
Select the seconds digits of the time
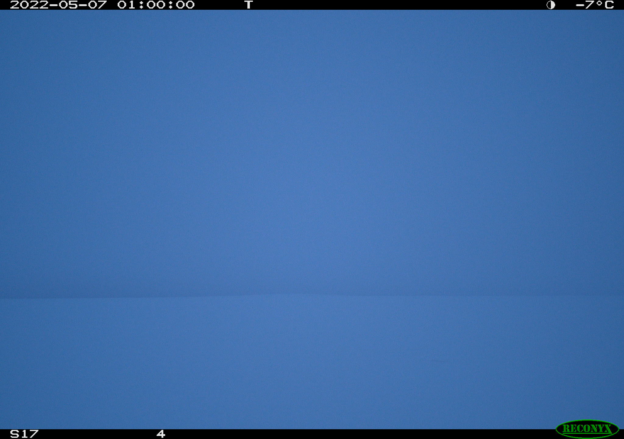point(185,5)
